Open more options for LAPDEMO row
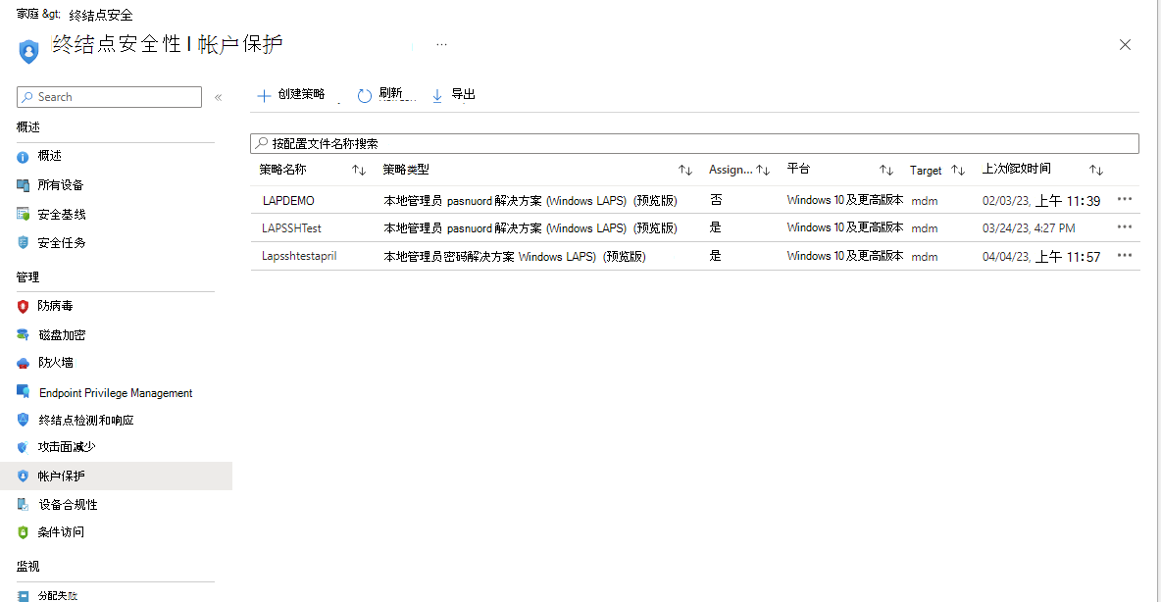 pos(1124,199)
